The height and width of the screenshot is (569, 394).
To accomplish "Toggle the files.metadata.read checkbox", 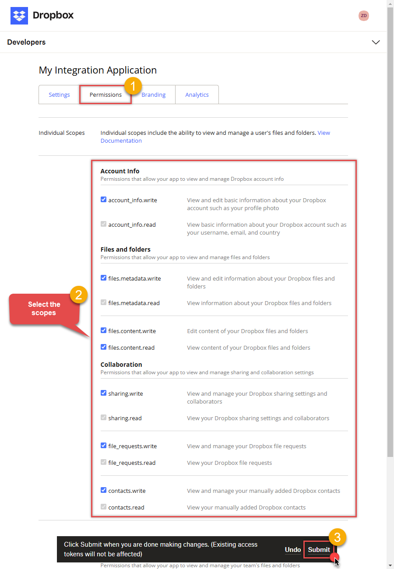I will coord(104,302).
